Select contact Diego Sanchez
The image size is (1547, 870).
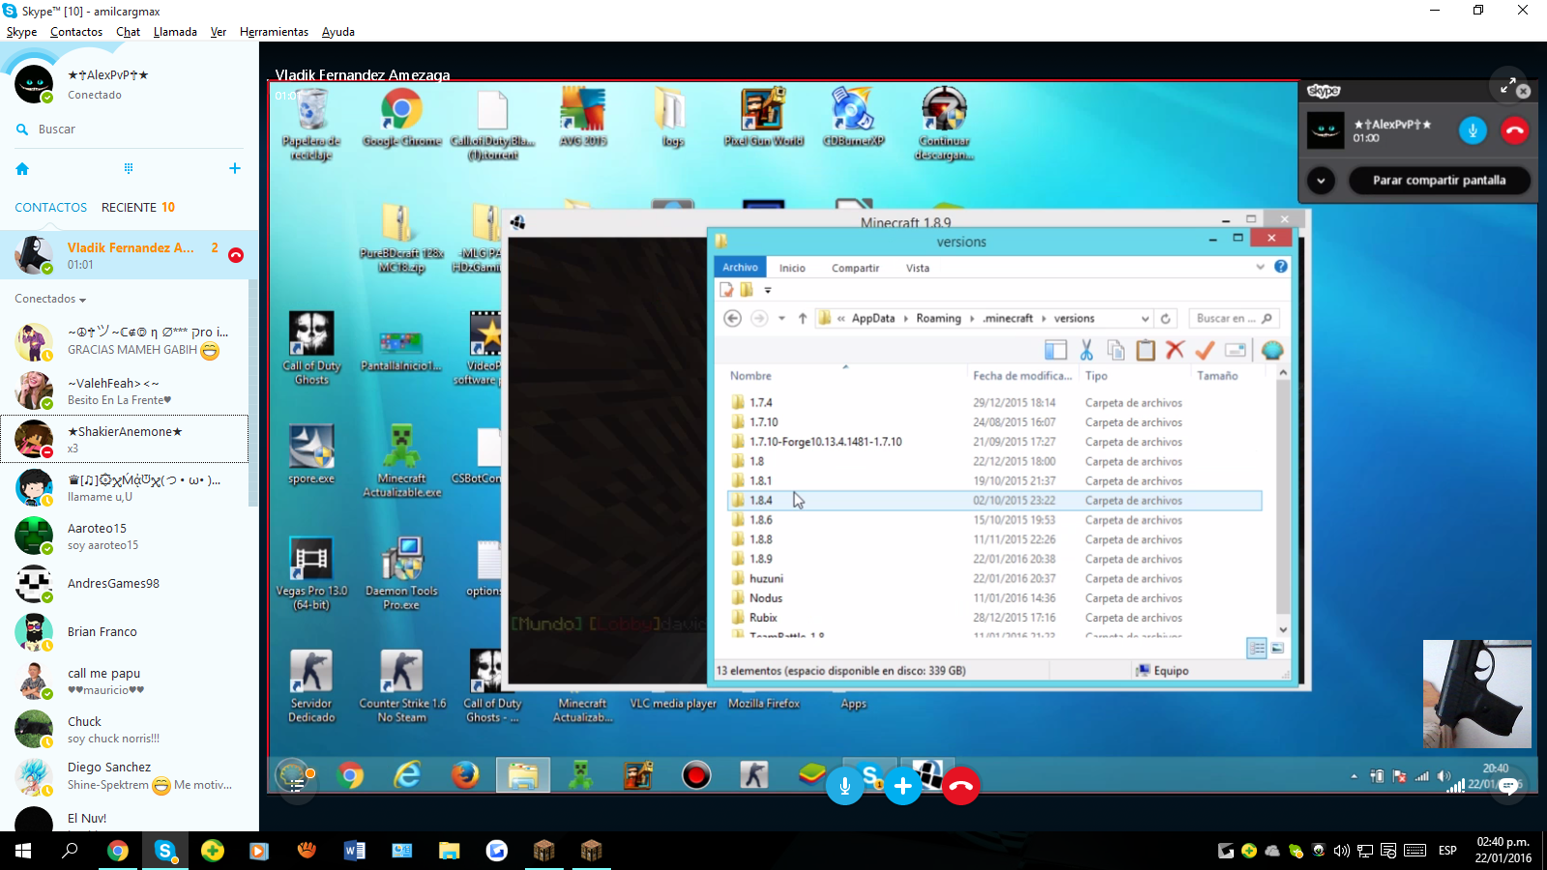coord(124,775)
